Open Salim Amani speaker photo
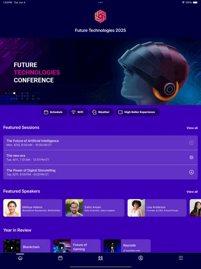The height and width of the screenshot is (269, 201). [x=74, y=208]
